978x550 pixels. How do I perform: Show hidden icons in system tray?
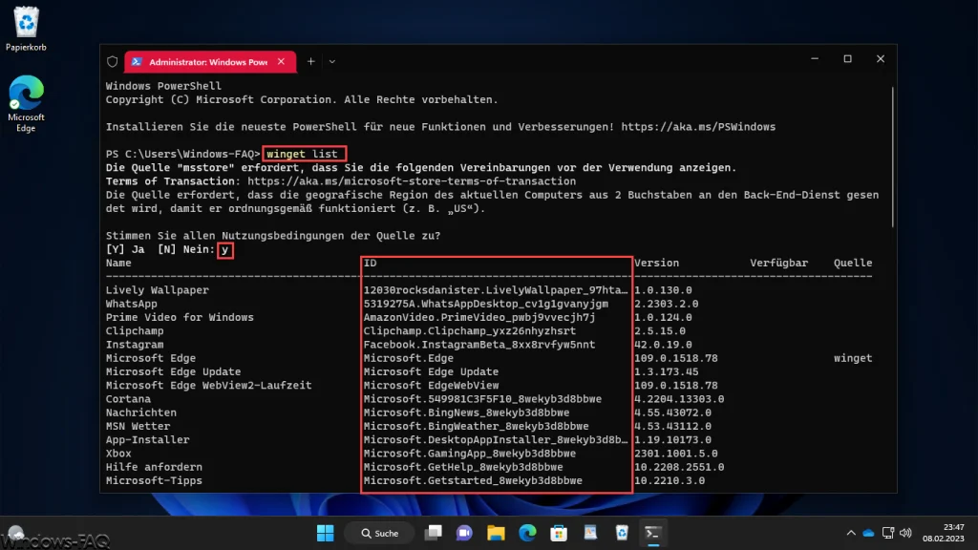tap(851, 533)
